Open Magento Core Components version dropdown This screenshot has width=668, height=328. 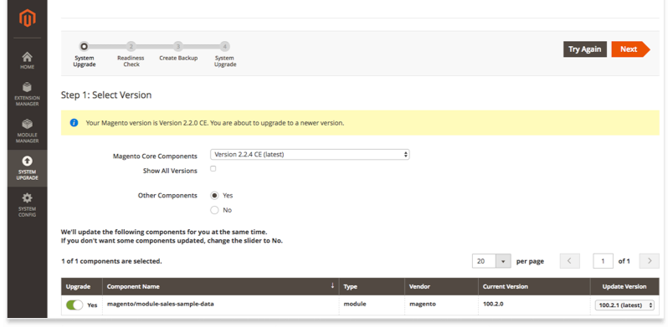pos(310,155)
